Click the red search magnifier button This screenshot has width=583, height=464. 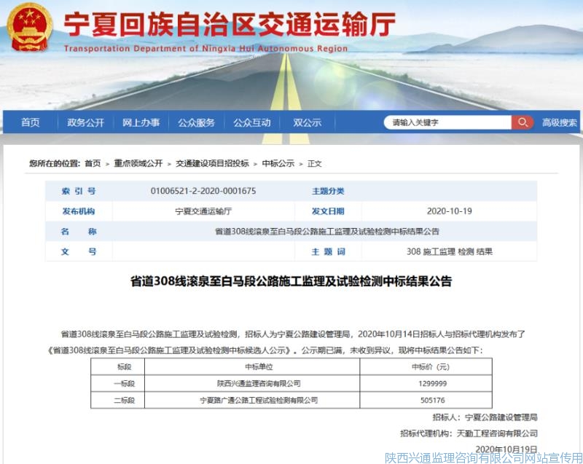tap(523, 122)
